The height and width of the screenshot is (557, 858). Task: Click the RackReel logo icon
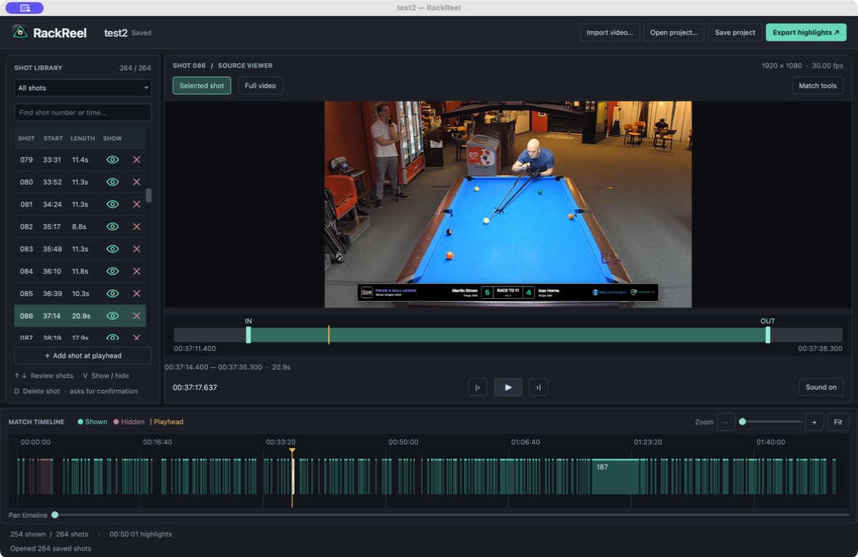coord(20,32)
